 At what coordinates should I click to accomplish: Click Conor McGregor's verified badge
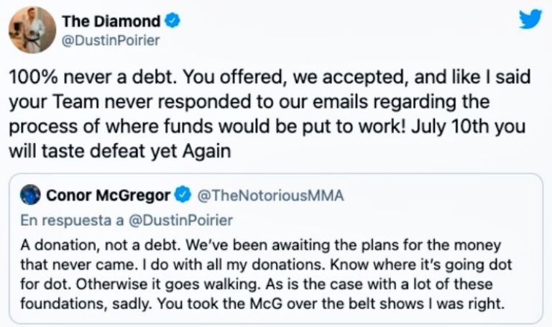(x=183, y=195)
